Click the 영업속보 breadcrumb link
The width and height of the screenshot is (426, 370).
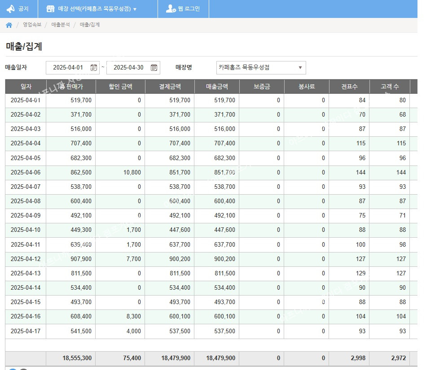[x=32, y=25]
